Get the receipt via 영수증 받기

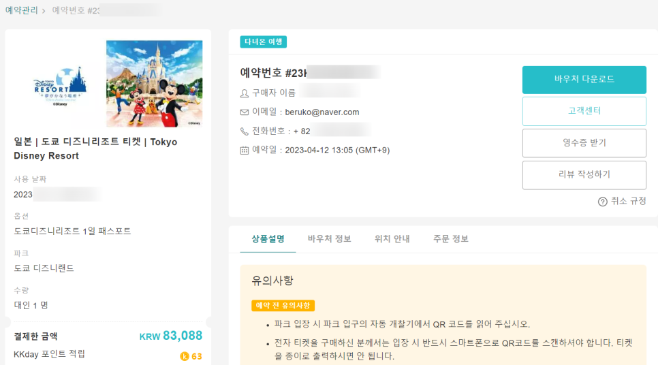click(584, 143)
